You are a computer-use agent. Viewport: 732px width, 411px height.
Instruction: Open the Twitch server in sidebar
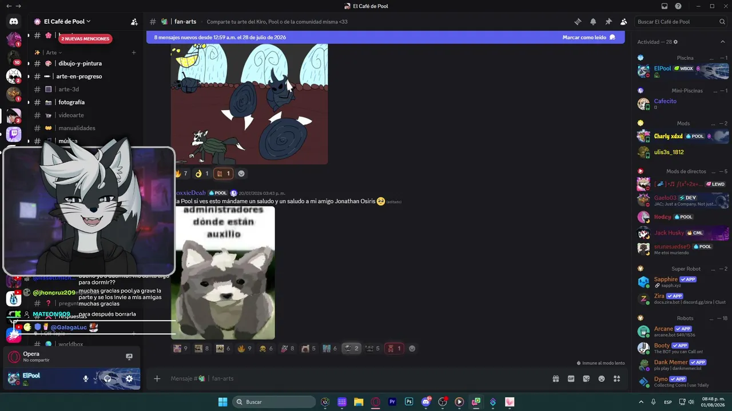pyautogui.click(x=14, y=135)
